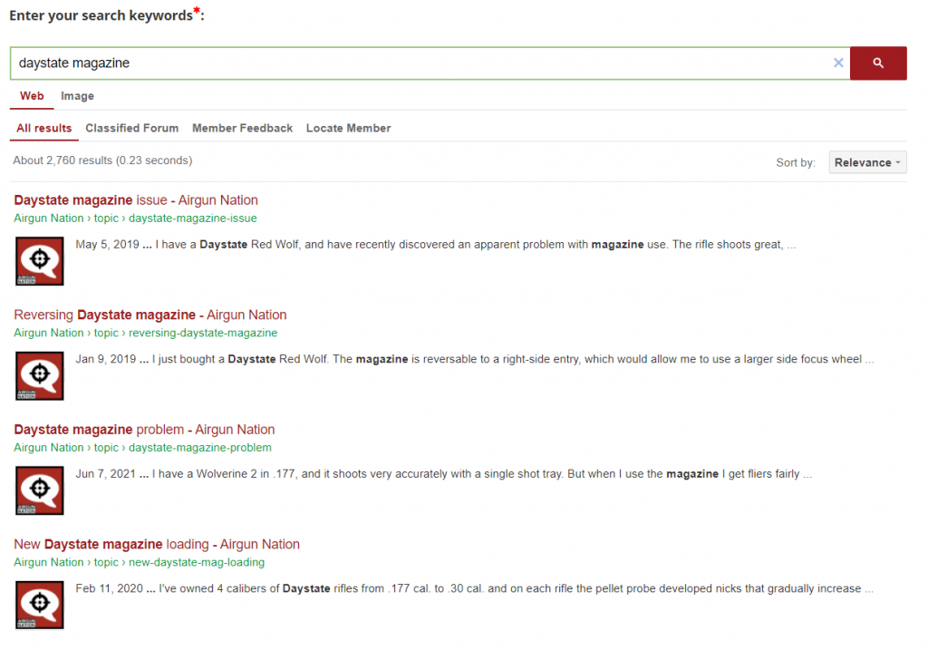
Task: Click the 'Enter your search keywords' label
Action: [x=107, y=15]
